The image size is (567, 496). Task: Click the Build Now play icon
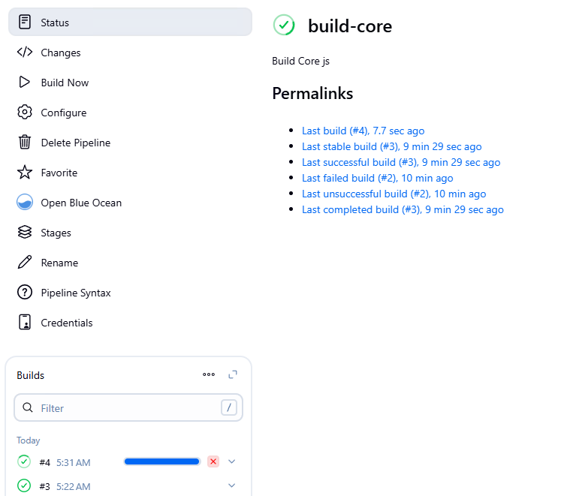25,83
